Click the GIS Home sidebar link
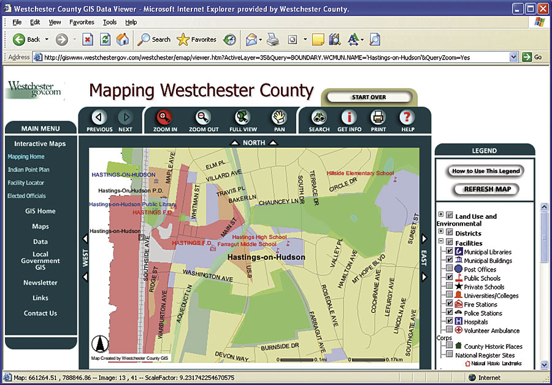The height and width of the screenshot is (385, 552). (40, 211)
